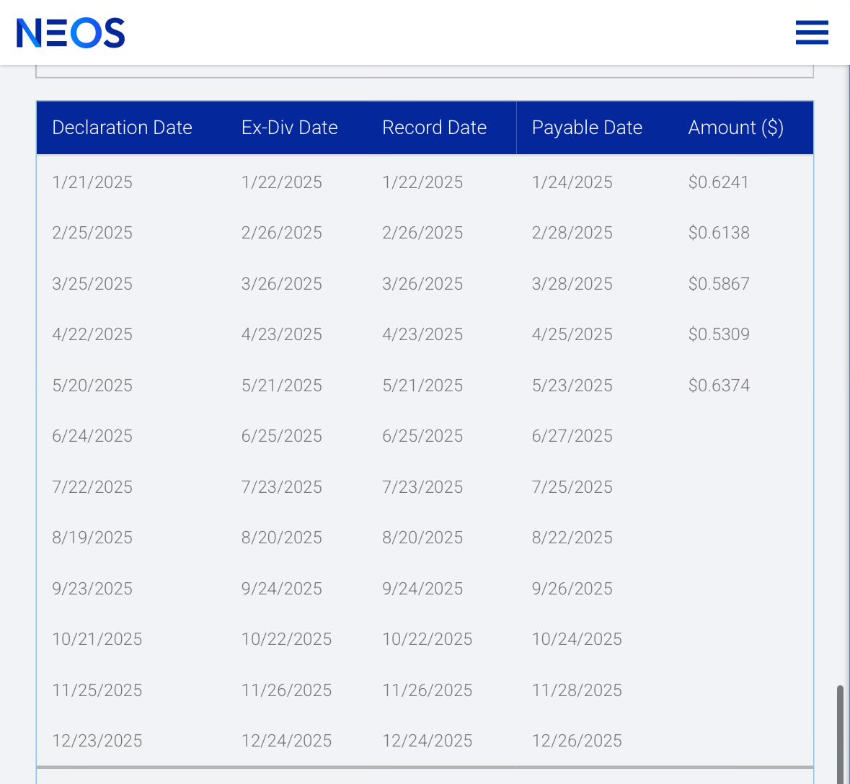Screen dimensions: 850x784
Task: Select declaration date 2/25/2025
Action: pyautogui.click(x=92, y=233)
